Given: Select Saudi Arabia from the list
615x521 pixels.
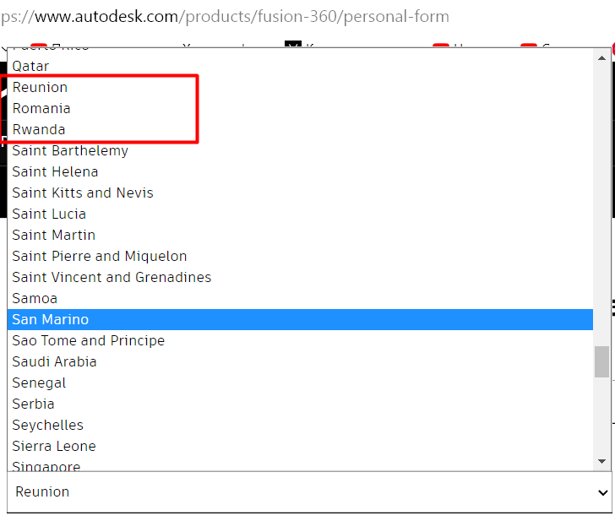Looking at the screenshot, I should pos(54,361).
